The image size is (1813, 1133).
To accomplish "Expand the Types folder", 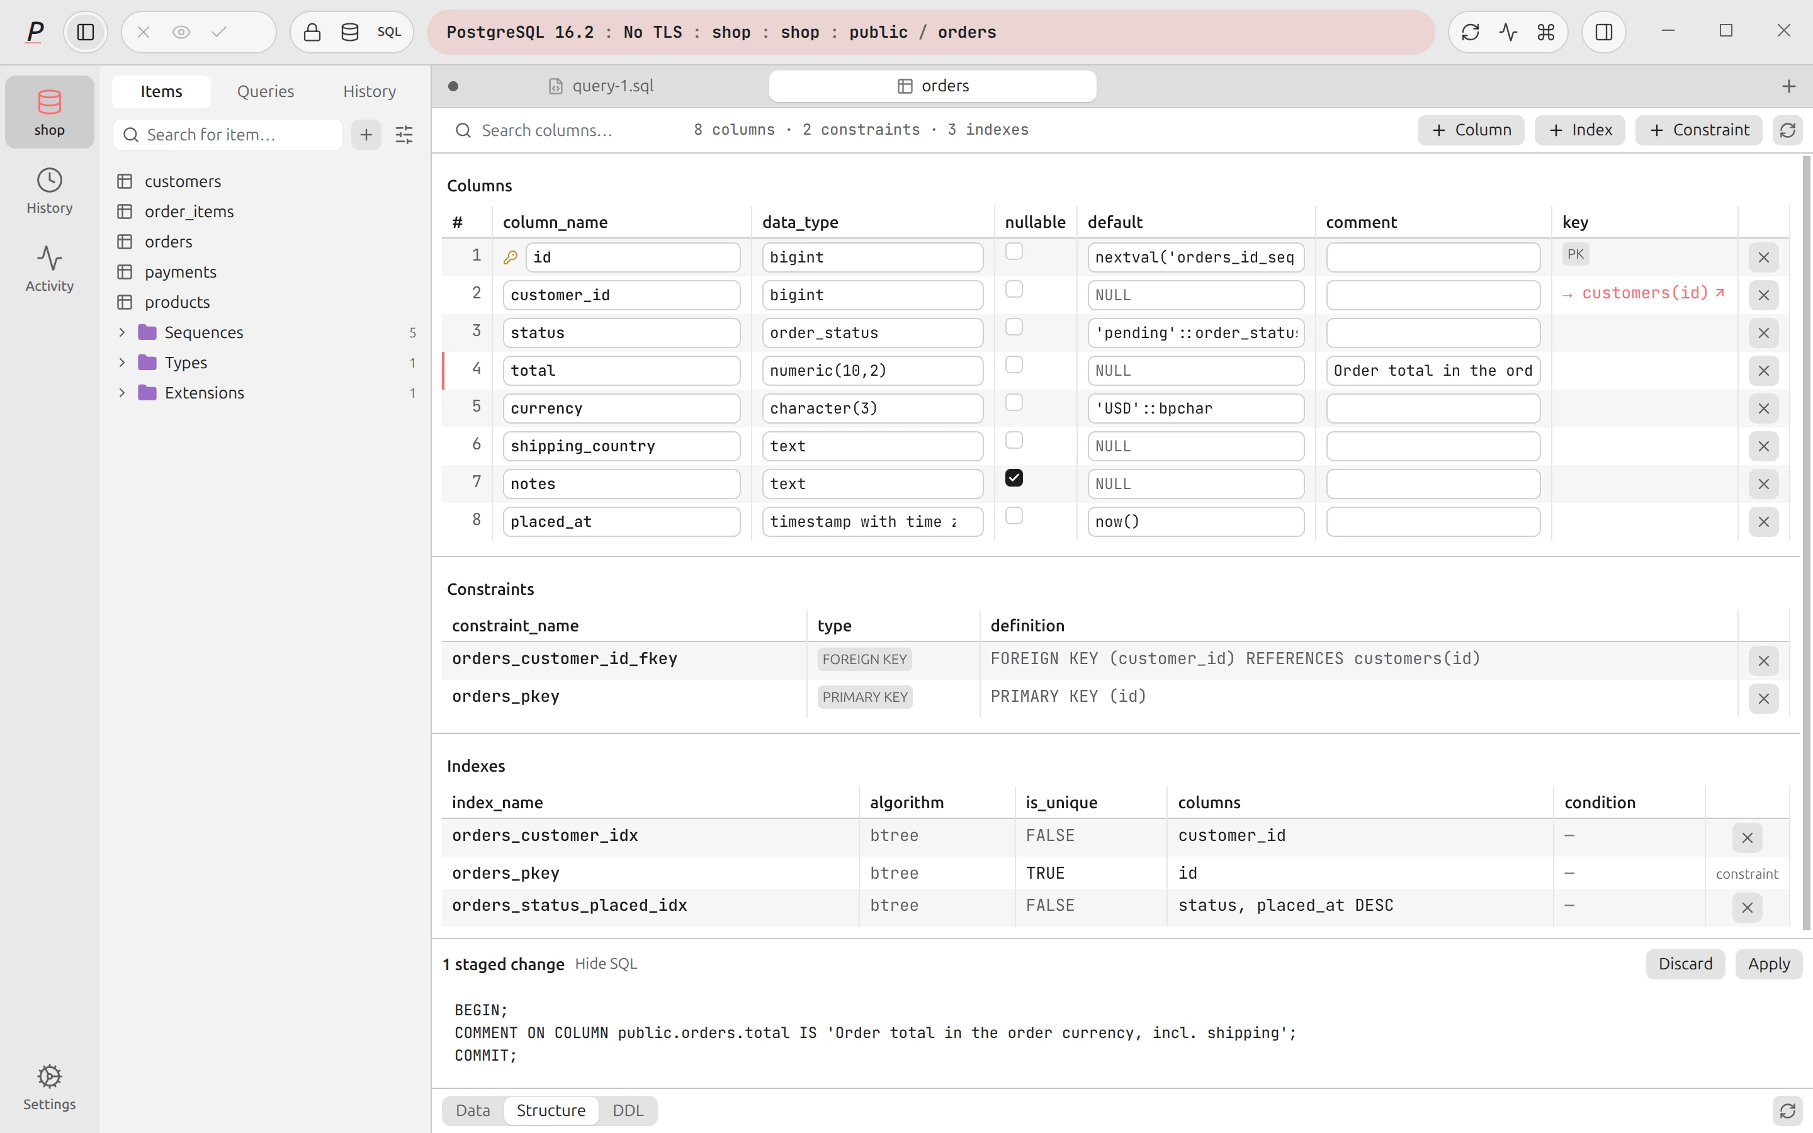I will click(121, 363).
